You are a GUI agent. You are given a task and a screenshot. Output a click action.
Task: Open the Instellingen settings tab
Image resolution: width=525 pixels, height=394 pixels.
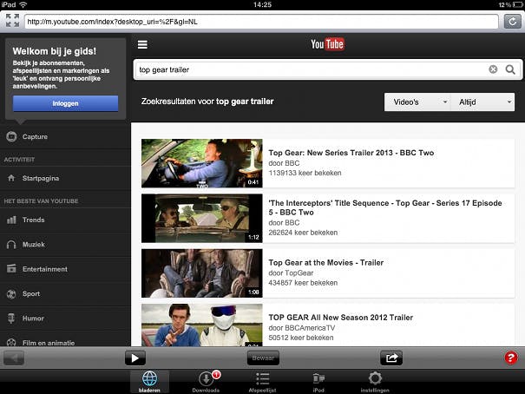(375, 382)
